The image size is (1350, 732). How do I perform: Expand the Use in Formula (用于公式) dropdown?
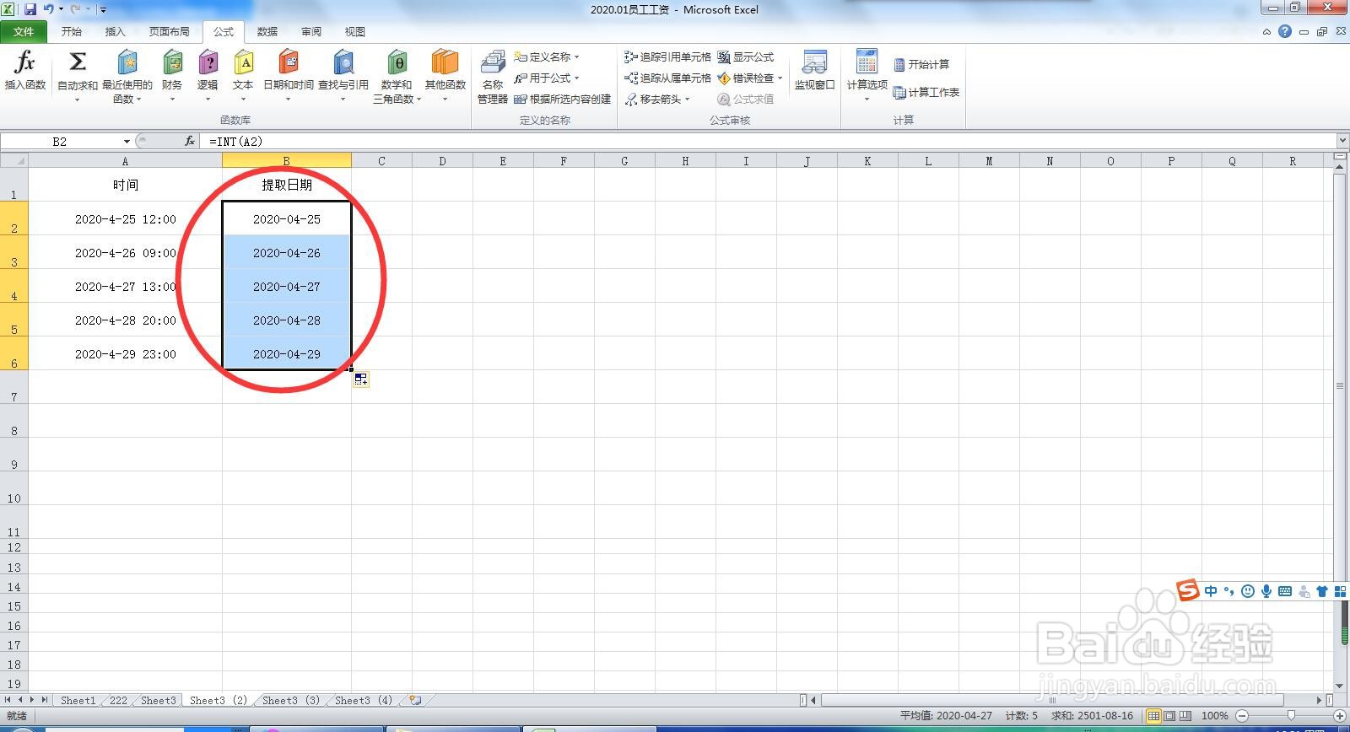coord(577,78)
